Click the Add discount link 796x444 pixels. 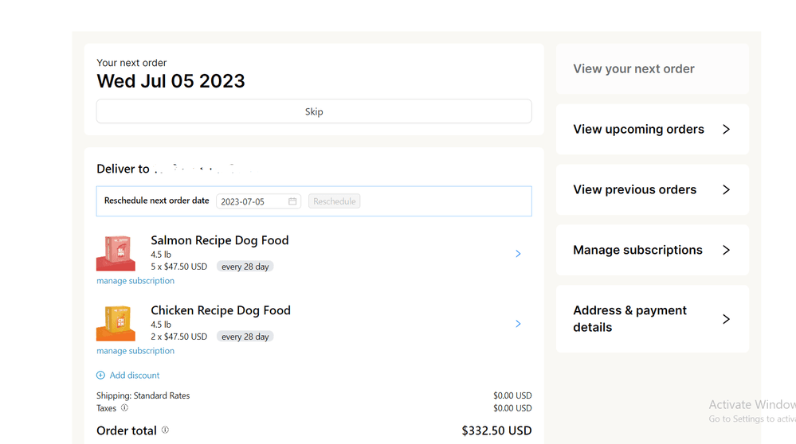tap(135, 375)
